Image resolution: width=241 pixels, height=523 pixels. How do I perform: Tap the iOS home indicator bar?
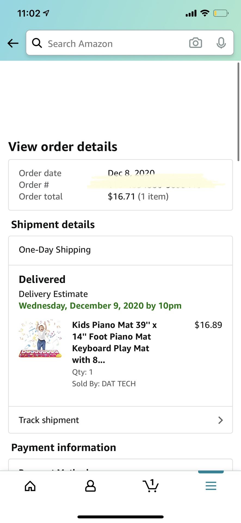(x=120, y=517)
